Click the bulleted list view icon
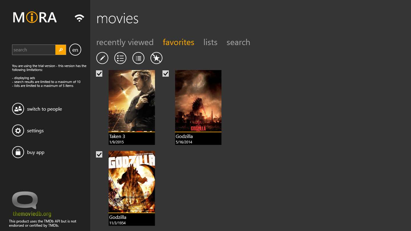The height and width of the screenshot is (231, 411). coord(120,58)
